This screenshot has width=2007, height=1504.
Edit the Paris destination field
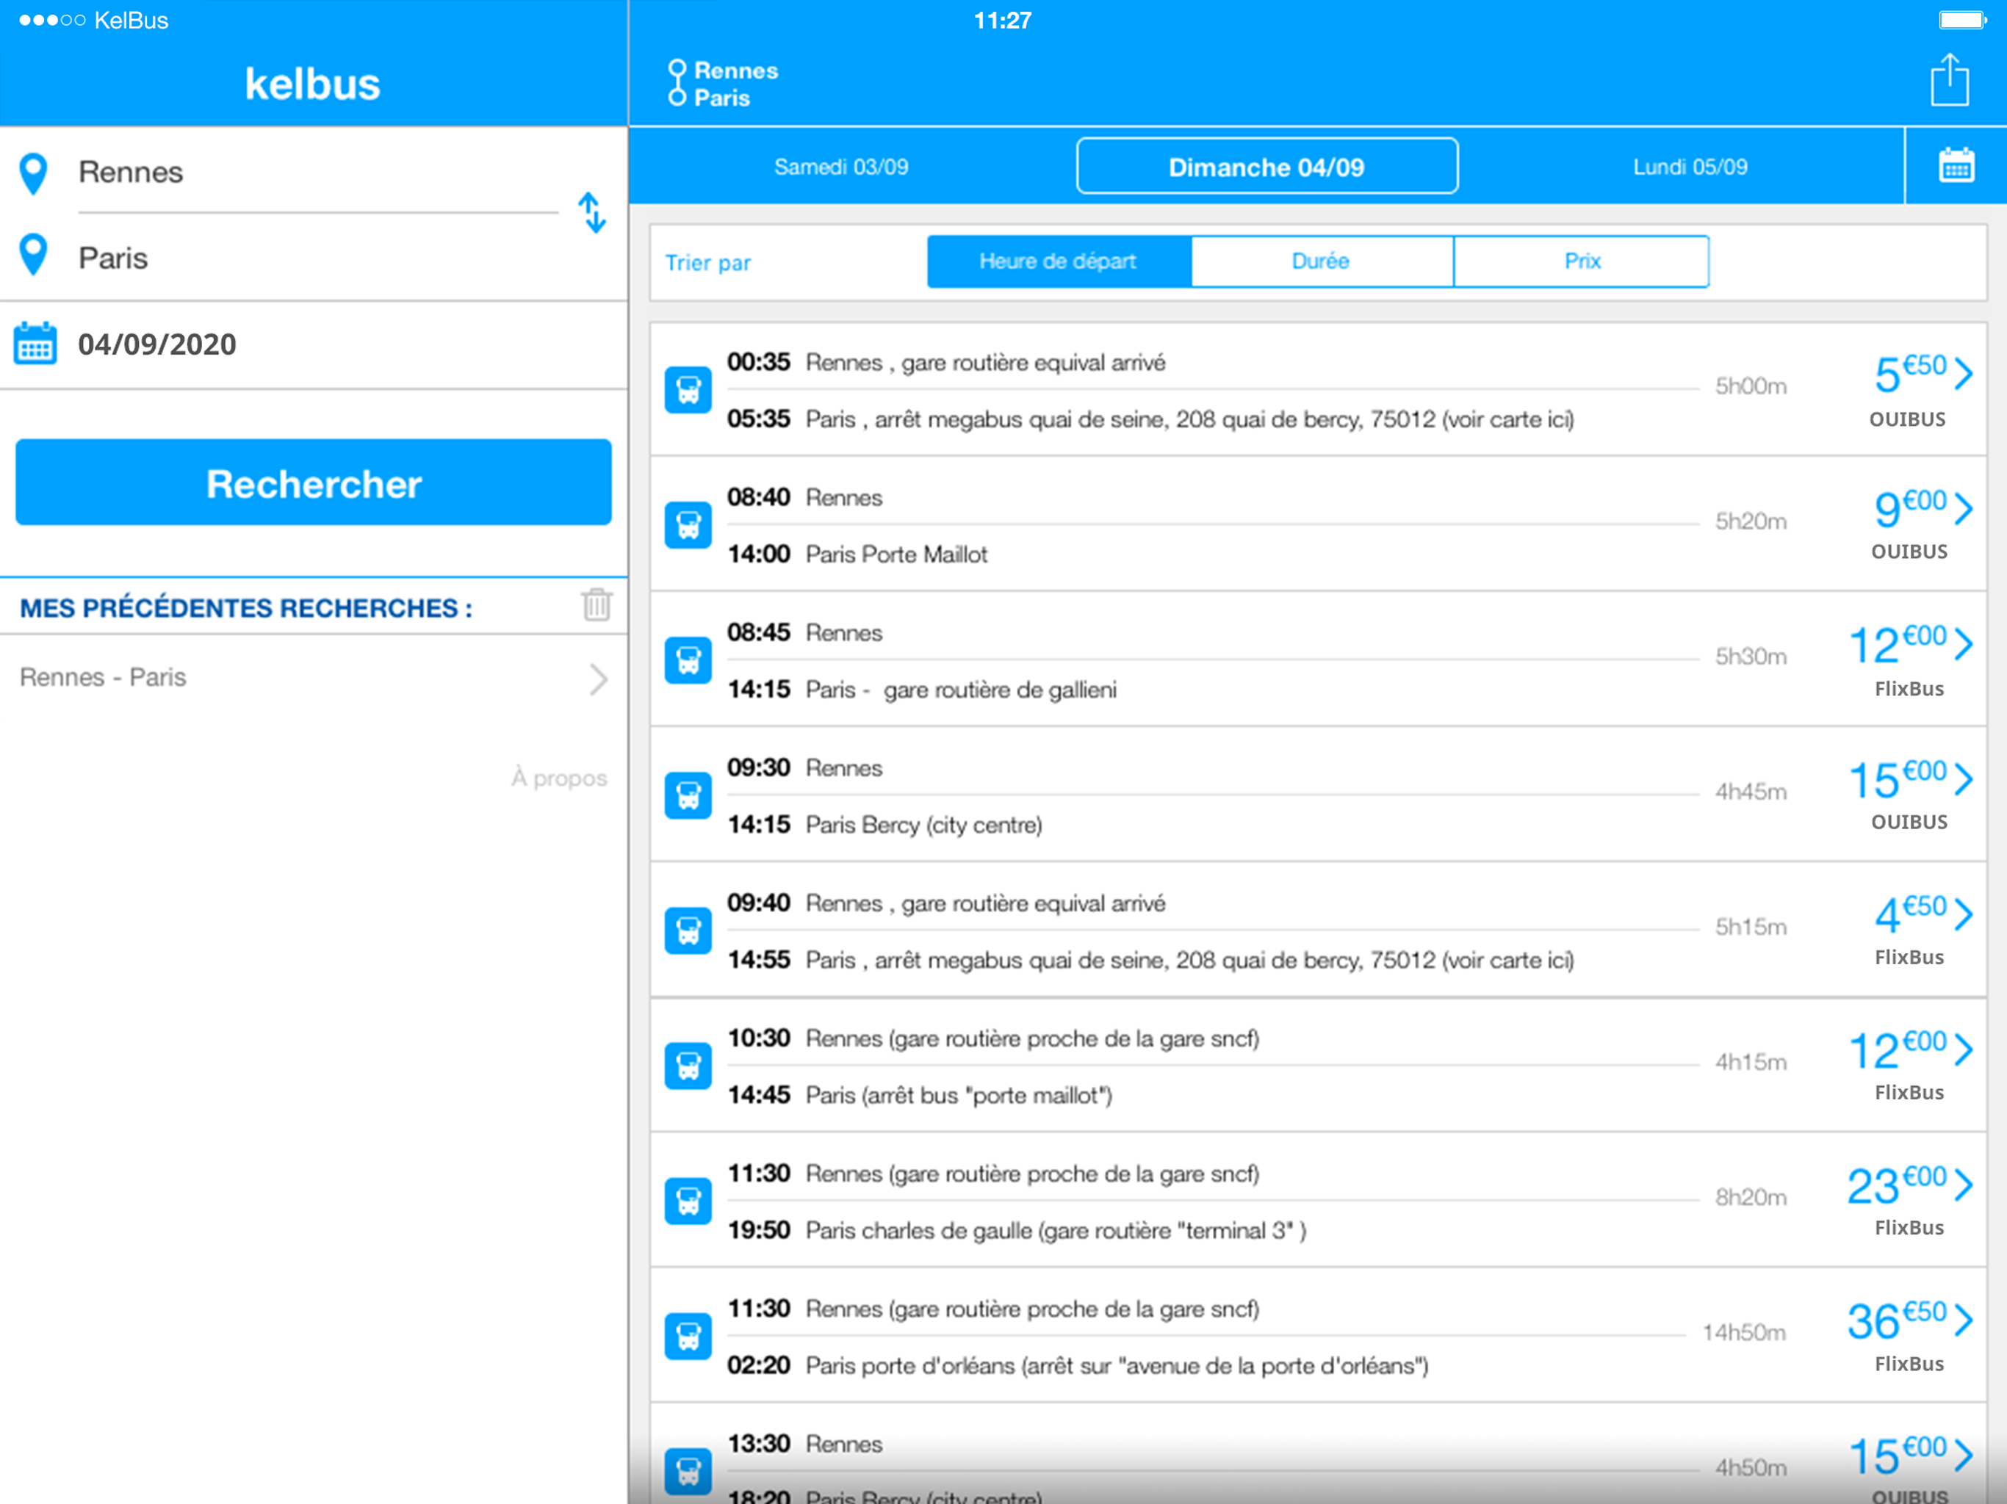(x=317, y=258)
